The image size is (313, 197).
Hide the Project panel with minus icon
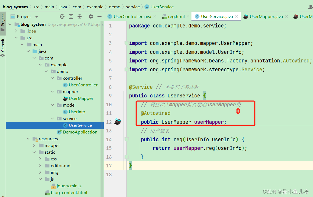(x=99, y=16)
